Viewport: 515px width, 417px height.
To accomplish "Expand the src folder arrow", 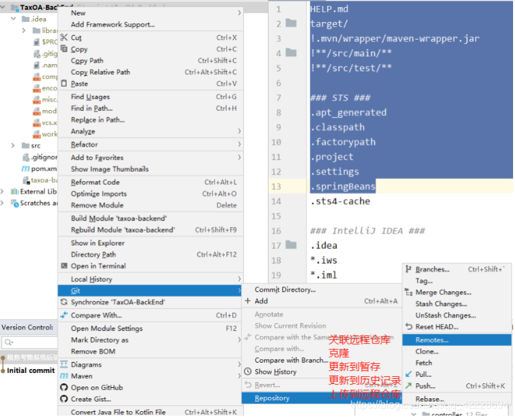I will [13, 145].
